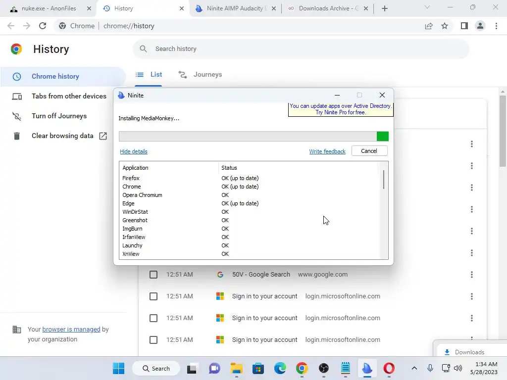Click Write feedback link in Ninite
Viewport: 507px width, 380px height.
tap(327, 151)
